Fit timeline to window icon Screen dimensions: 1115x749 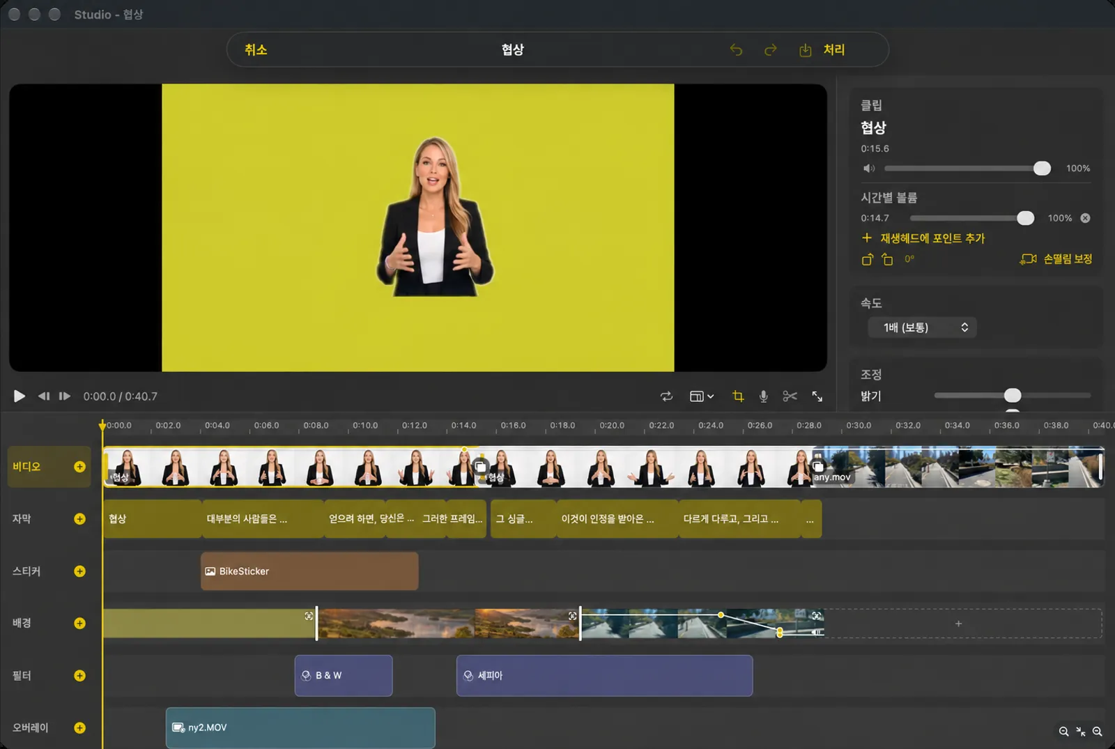[x=1081, y=731]
